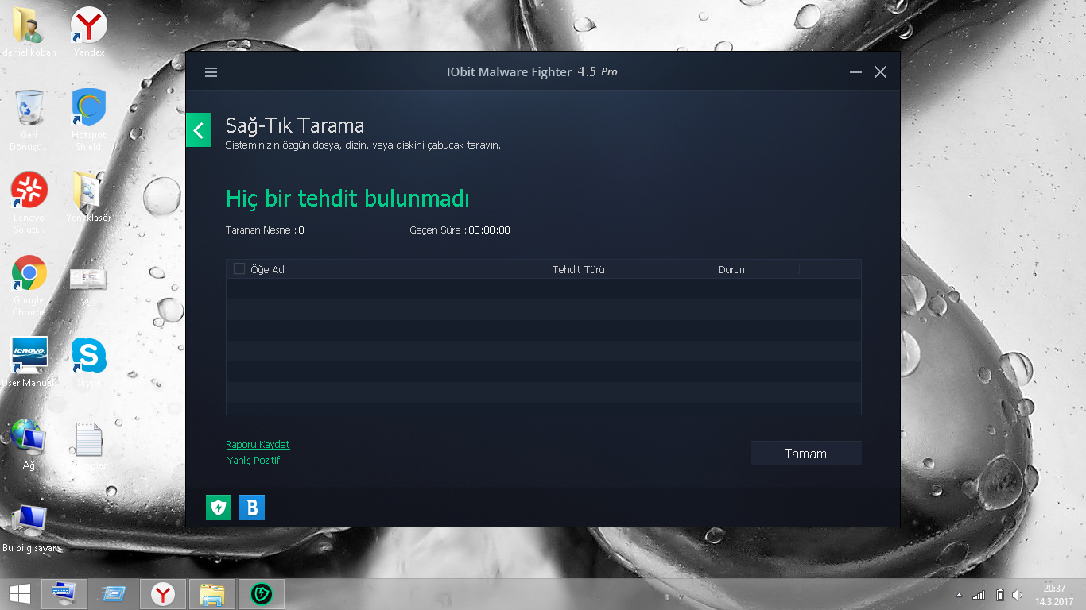The width and height of the screenshot is (1086, 610).
Task: Click IObit Malware Fighter taskbar icon
Action: [x=261, y=593]
